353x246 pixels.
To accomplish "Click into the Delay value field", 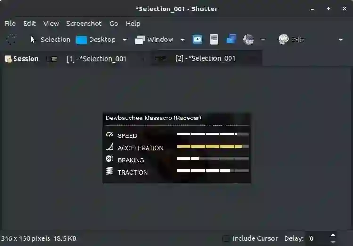I will tap(317, 238).
